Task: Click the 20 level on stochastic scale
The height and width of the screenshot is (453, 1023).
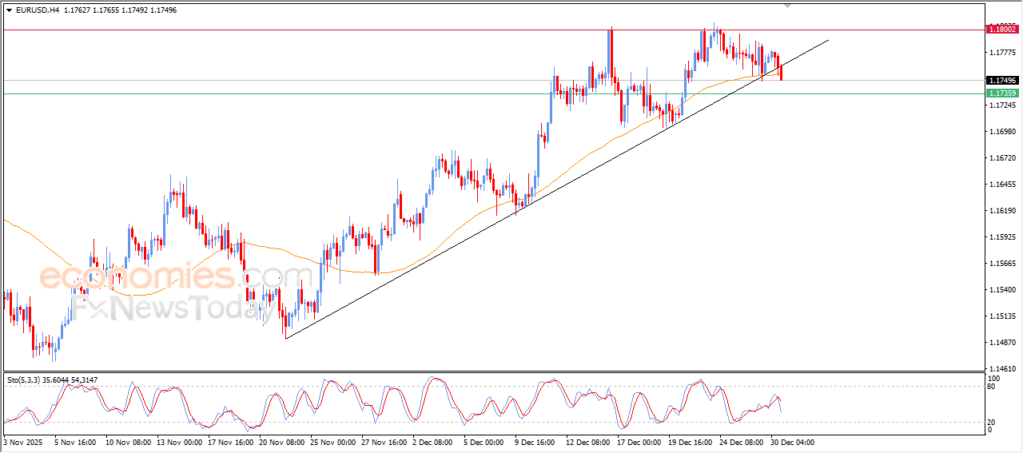Action: click(x=993, y=422)
